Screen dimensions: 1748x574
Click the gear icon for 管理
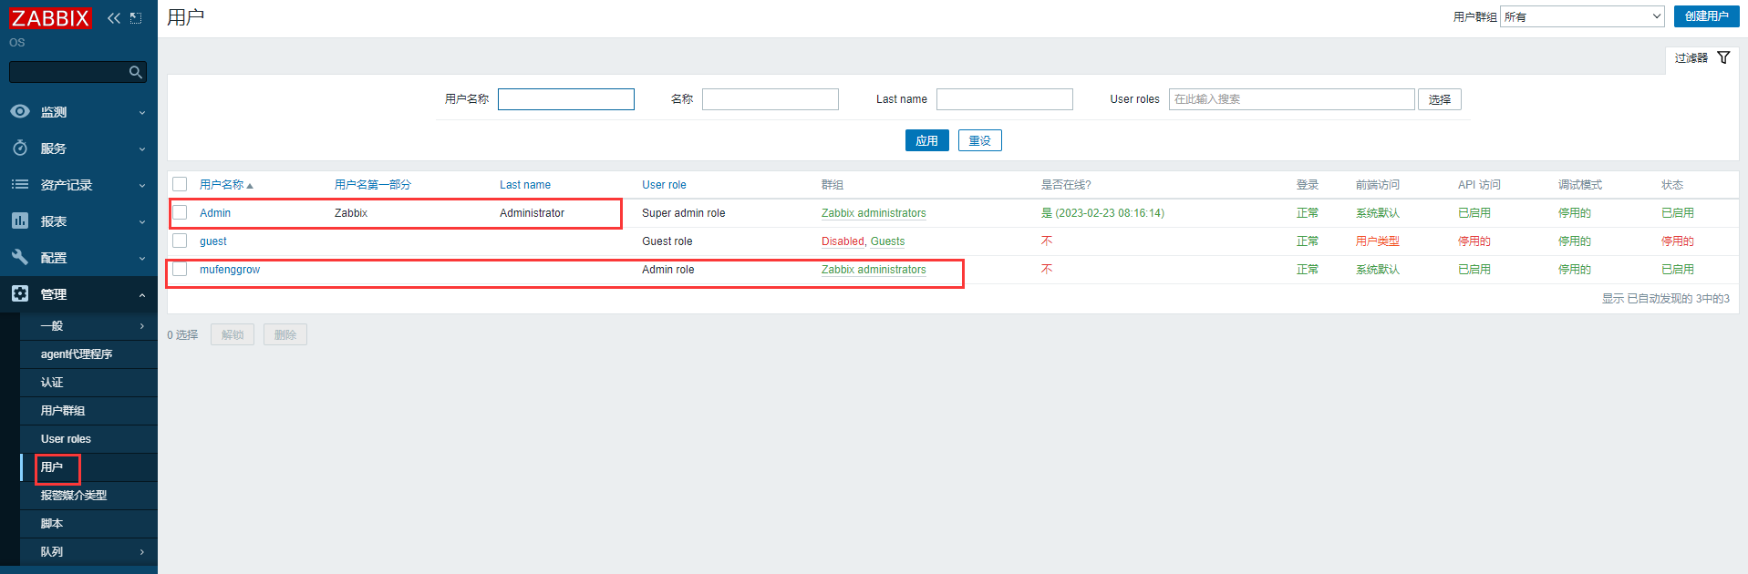coord(20,293)
